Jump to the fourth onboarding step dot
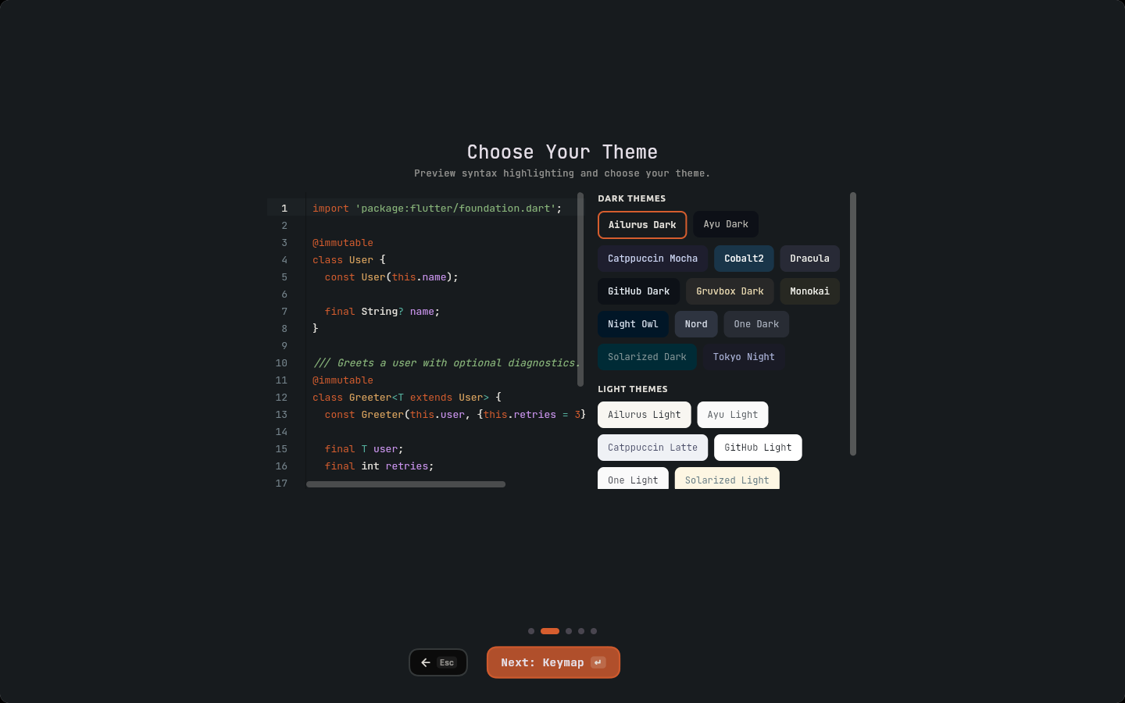The width and height of the screenshot is (1125, 703). tap(581, 631)
